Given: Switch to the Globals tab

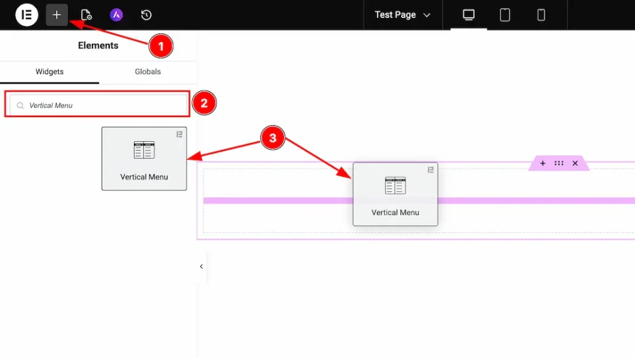Looking at the screenshot, I should tap(148, 72).
